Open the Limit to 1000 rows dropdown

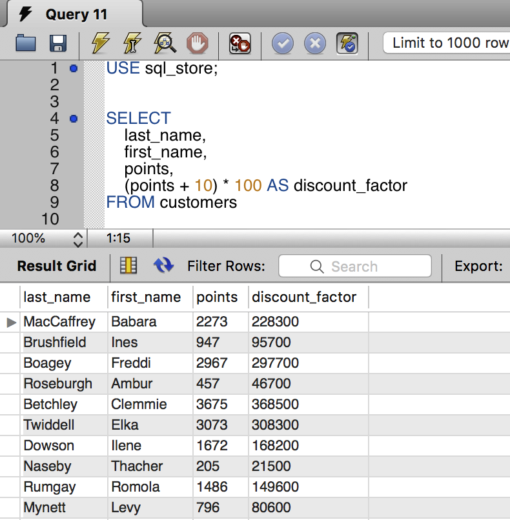click(446, 43)
